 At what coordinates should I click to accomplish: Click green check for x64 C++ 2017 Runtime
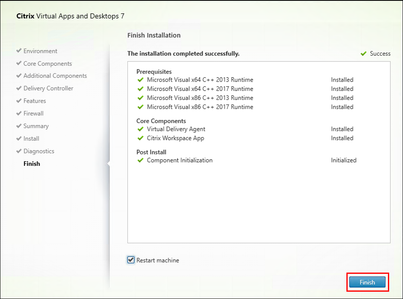(140, 89)
